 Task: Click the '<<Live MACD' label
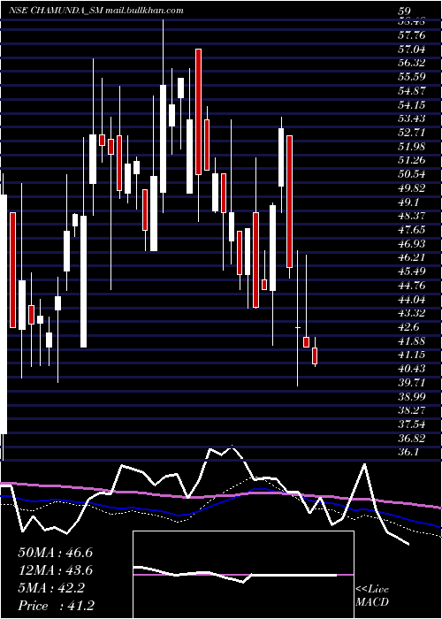pos(372,596)
